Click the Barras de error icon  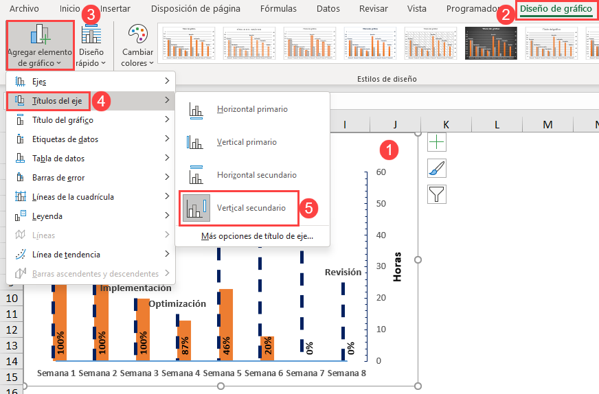[x=20, y=178]
